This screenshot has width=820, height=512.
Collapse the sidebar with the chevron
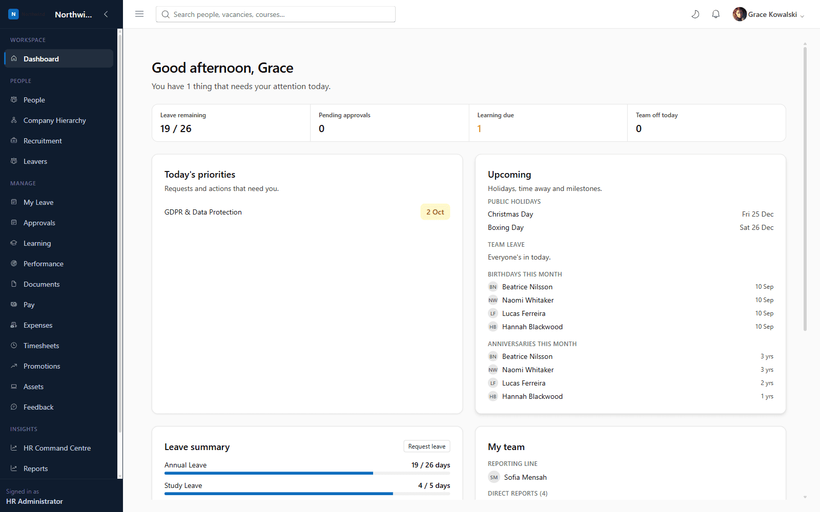106,14
